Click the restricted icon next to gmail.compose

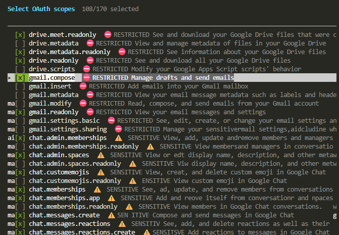tap(87, 78)
